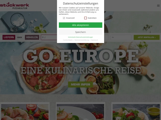Select the Liefern option
Viewport: 161px width, 120px height.
coord(9,37)
